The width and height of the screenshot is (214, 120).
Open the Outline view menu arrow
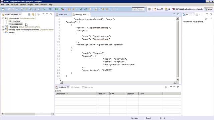point(211,18)
